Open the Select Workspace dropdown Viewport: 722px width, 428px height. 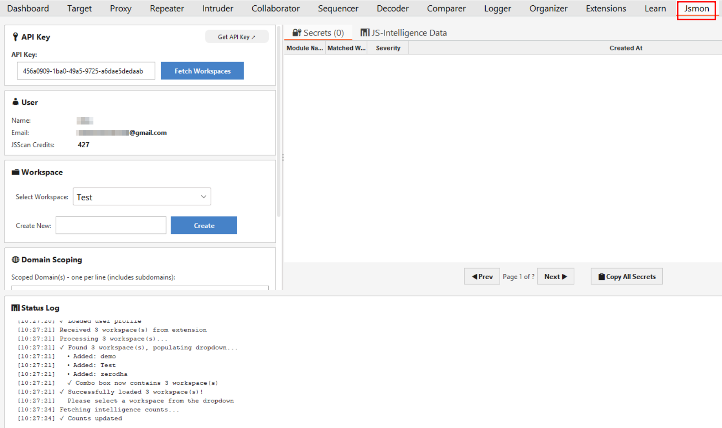pyautogui.click(x=142, y=197)
